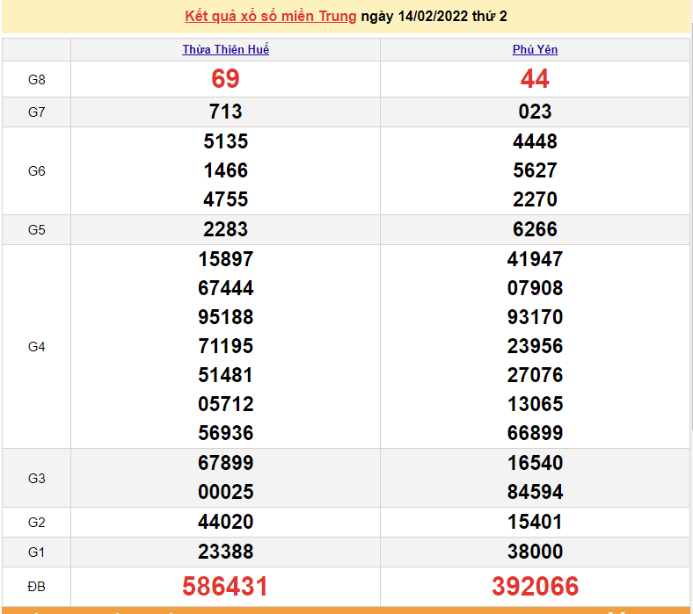
Task: Click the date text 'ngày 14/02/2022 thứ 2'
Action: [434, 17]
